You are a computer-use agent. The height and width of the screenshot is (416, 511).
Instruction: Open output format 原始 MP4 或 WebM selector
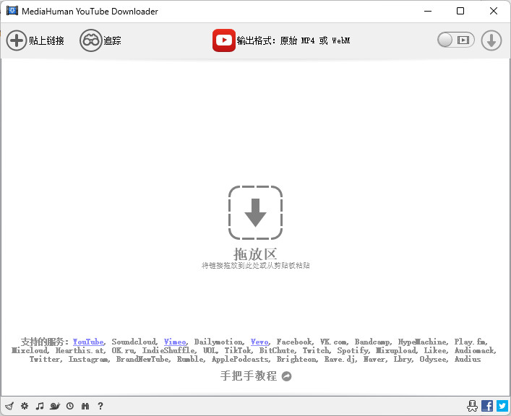click(293, 40)
